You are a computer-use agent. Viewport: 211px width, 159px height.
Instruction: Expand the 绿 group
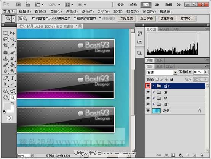(x=153, y=98)
